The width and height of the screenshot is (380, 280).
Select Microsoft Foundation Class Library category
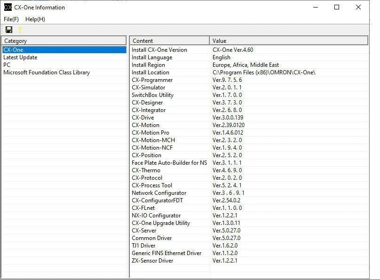47,72
